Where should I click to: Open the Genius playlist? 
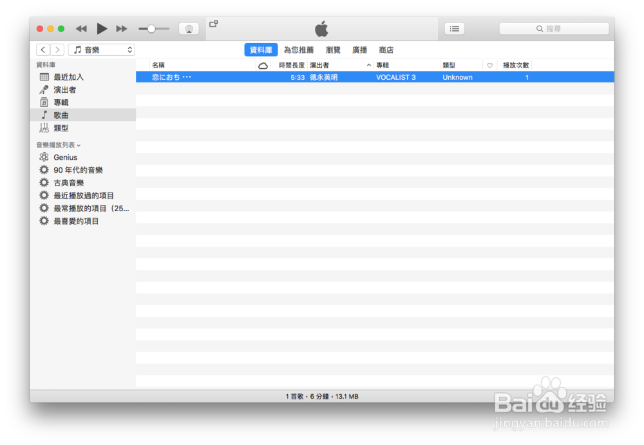(x=83, y=157)
